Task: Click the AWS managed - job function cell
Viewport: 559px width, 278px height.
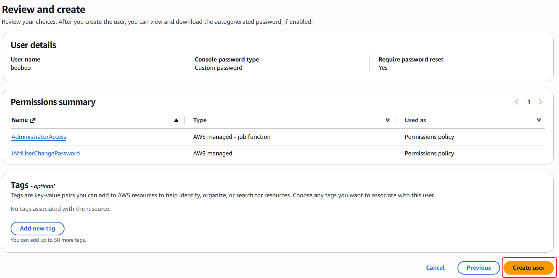Action: pos(232,137)
